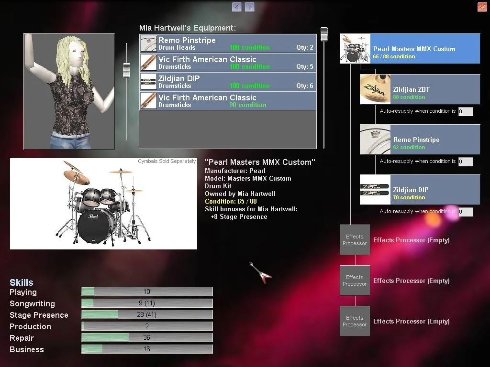Open the third empty Effects Processor slot

[355, 321]
